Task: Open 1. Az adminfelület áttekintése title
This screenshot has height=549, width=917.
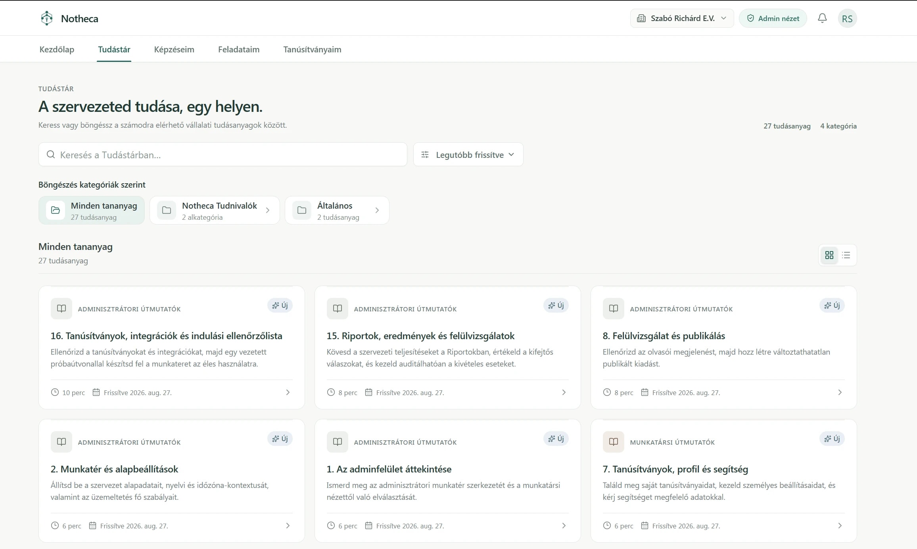Action: pos(389,469)
